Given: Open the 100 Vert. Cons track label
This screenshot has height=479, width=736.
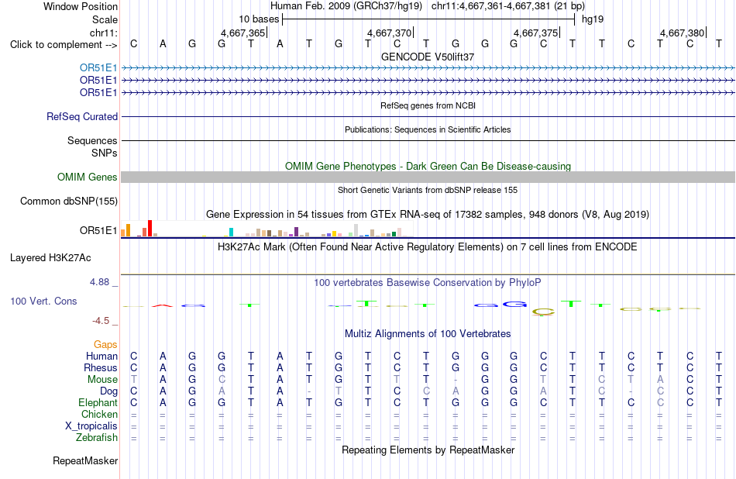Looking at the screenshot, I should click(43, 301).
